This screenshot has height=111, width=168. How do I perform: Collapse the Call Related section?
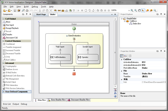tap(4, 19)
